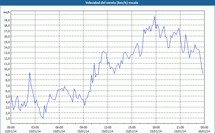Click the '15:00' time axis label
Screen dimensions: 215x134
[132, 128]
